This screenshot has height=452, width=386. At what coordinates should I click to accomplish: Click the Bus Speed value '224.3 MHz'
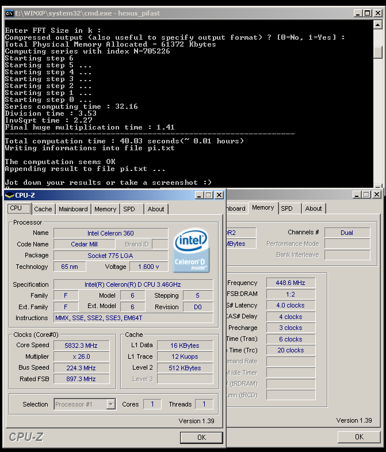point(81,368)
